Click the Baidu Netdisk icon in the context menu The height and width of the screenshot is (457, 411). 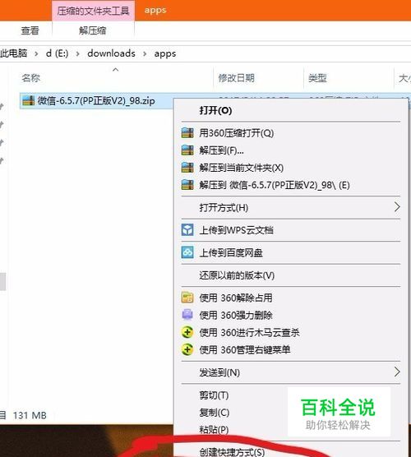coord(187,252)
